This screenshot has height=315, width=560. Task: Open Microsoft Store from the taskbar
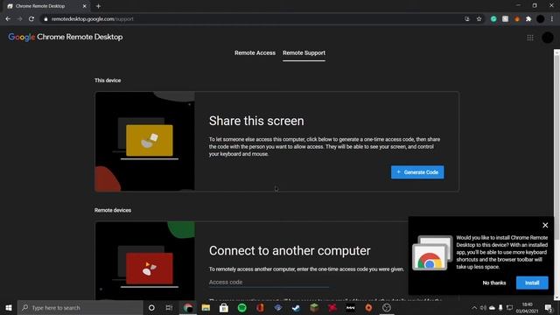coord(224,307)
